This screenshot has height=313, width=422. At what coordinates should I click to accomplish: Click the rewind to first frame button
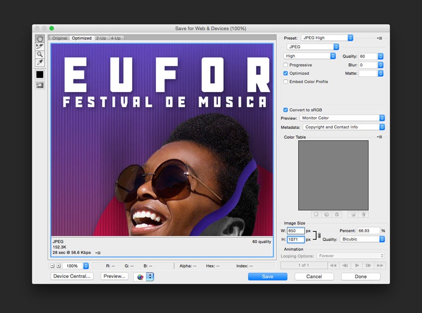coord(333,265)
